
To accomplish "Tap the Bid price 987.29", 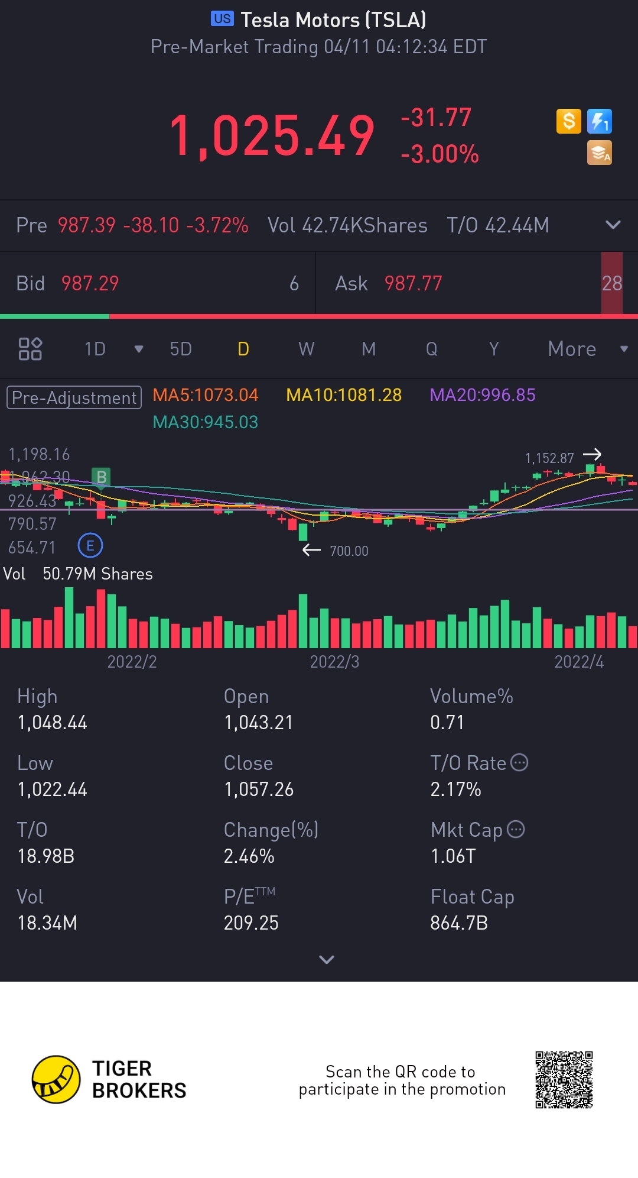I will pos(90,283).
